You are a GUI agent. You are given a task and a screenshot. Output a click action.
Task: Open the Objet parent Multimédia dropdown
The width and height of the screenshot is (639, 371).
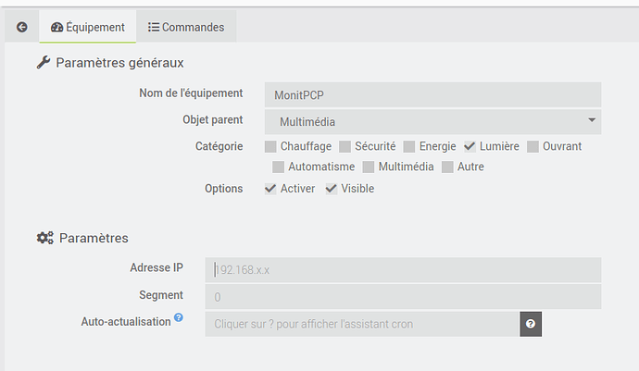click(432, 122)
